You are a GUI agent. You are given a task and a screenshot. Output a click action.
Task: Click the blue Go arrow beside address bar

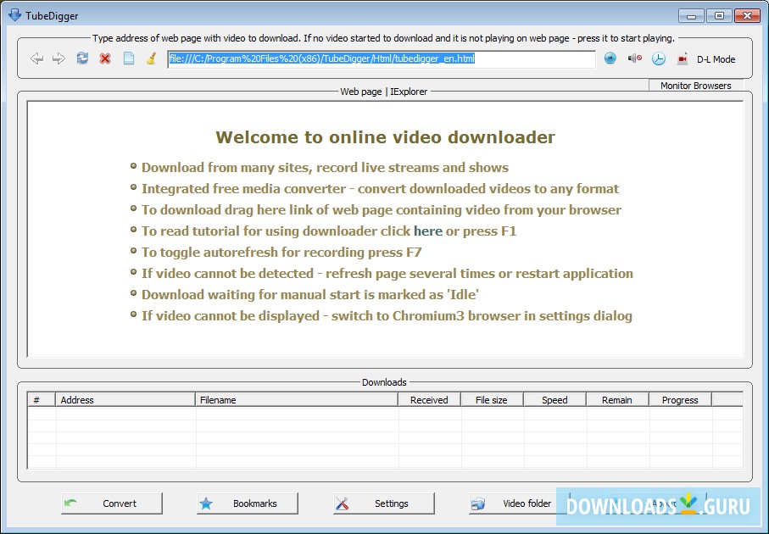click(x=610, y=58)
